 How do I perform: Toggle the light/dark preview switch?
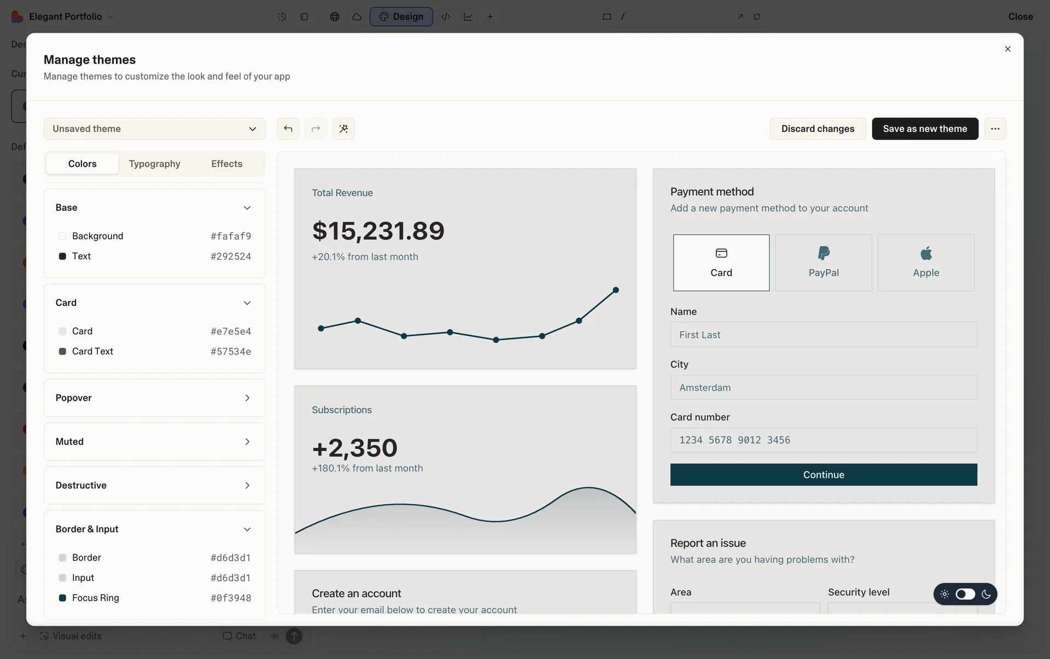pos(965,594)
